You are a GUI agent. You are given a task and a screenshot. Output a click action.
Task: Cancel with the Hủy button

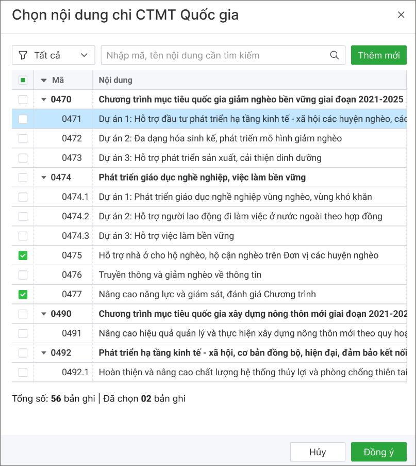(x=317, y=452)
